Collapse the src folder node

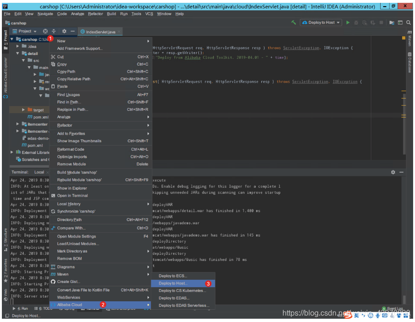click(23, 61)
